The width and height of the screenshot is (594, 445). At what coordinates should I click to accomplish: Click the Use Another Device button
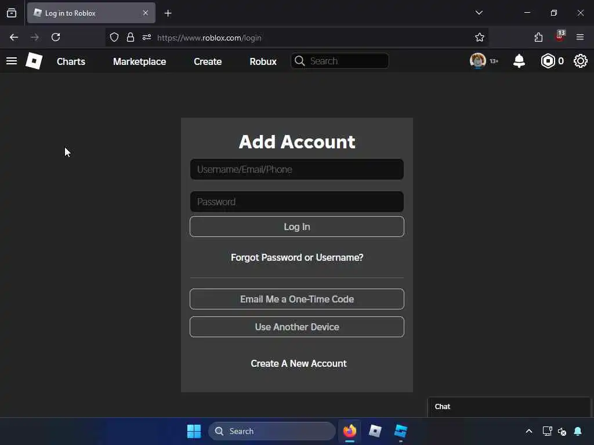click(297, 327)
